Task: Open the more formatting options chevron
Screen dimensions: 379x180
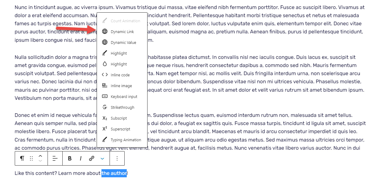Action: coord(102,158)
